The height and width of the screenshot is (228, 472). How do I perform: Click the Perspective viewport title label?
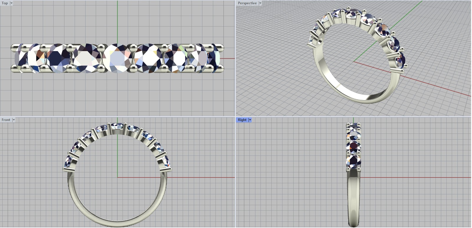click(x=247, y=3)
